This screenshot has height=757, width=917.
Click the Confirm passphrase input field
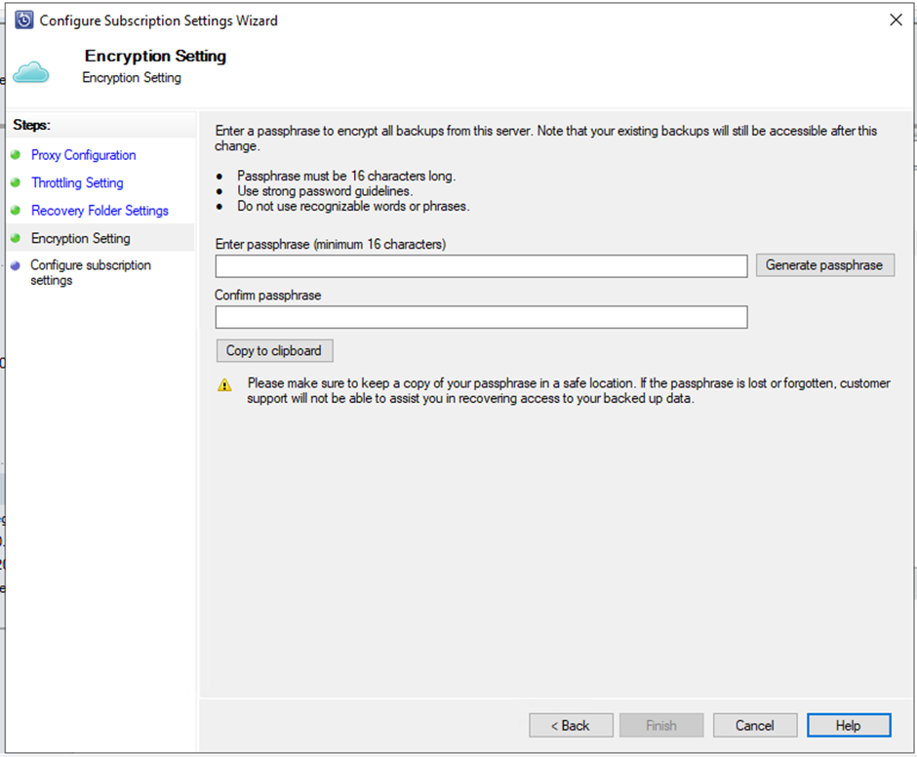click(481, 316)
